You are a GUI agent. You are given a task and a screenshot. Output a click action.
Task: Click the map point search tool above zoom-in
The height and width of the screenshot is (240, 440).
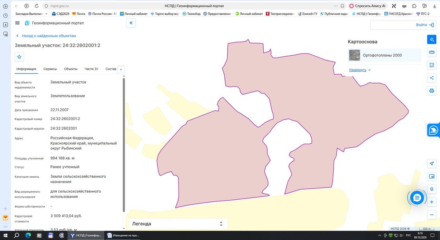[432, 189]
